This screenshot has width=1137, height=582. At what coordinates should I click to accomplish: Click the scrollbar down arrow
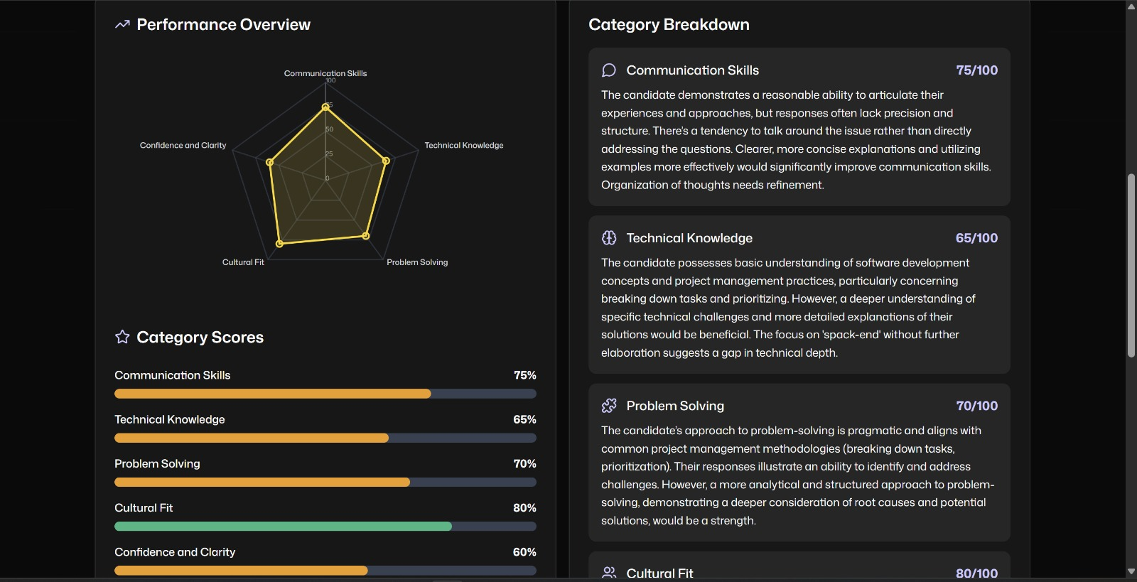click(x=1131, y=571)
